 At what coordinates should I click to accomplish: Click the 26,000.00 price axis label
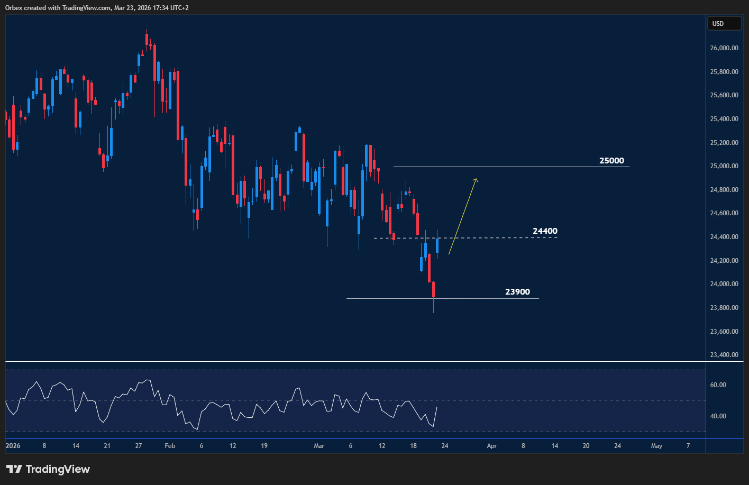tap(725, 48)
